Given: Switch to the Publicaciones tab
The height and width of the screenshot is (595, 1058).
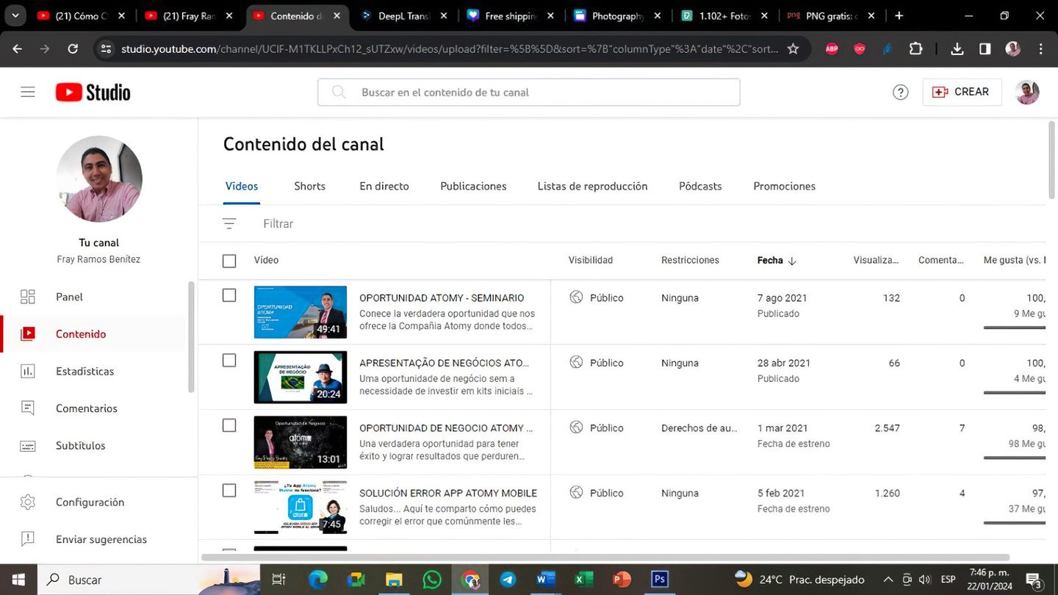Looking at the screenshot, I should coord(473,186).
